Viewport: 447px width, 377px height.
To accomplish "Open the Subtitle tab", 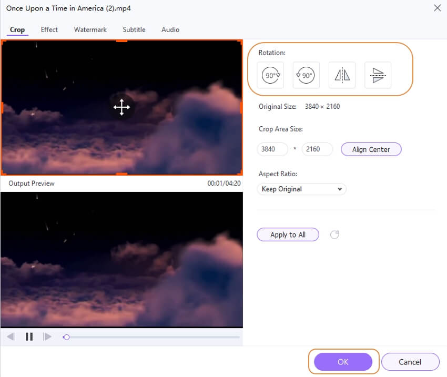I will pos(134,29).
